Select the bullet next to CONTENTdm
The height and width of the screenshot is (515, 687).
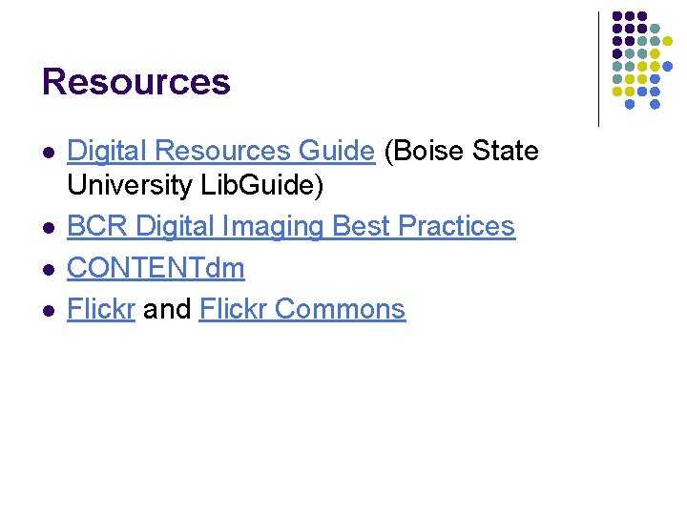[x=49, y=269]
